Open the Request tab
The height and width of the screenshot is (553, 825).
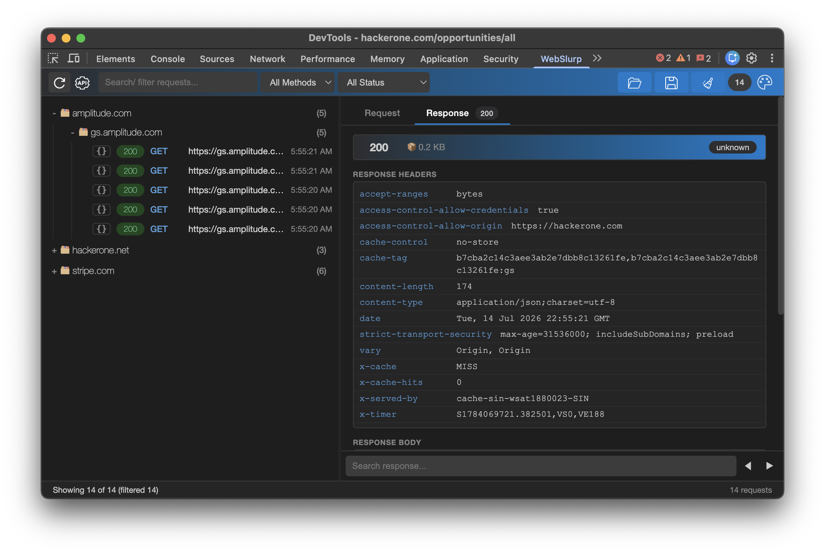click(382, 113)
